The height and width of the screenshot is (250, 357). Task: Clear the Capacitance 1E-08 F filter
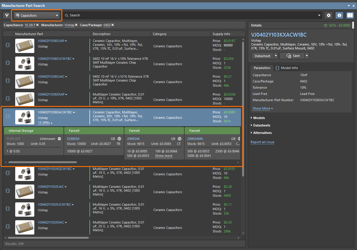tap(38, 25)
